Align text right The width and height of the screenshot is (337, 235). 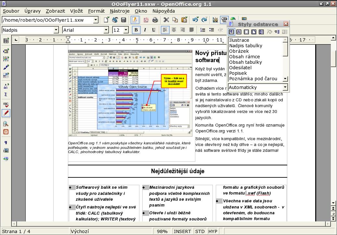tap(183, 30)
